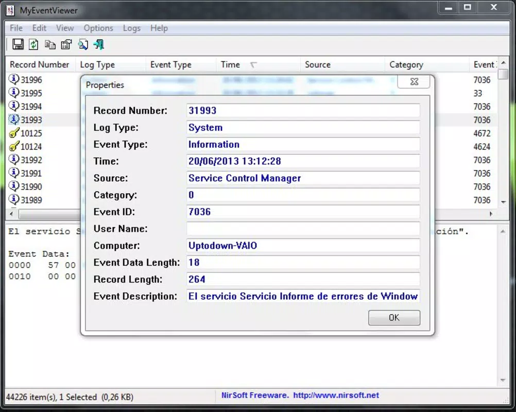Click OK in the Properties dialog
516x412 pixels.
(394, 318)
